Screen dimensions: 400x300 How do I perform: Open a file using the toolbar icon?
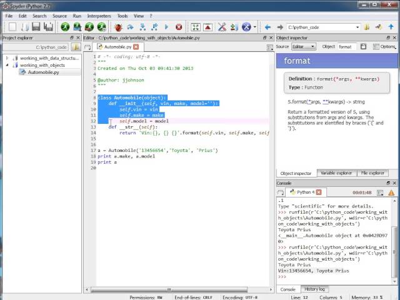[25, 27]
